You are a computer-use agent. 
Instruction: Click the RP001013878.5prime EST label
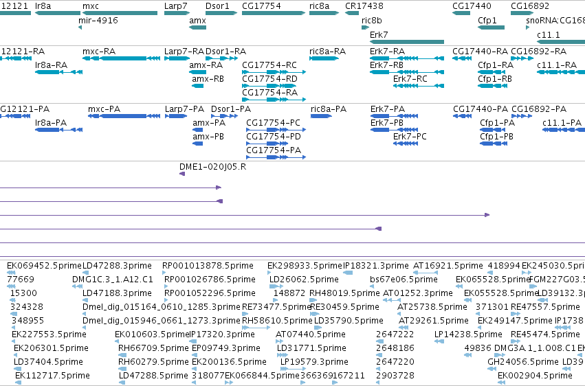pos(208,265)
